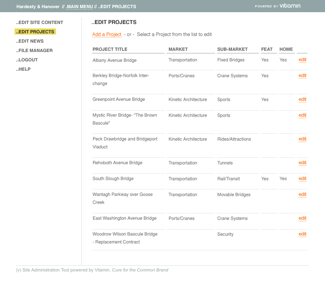Log out via sidebar Logout

27,60
